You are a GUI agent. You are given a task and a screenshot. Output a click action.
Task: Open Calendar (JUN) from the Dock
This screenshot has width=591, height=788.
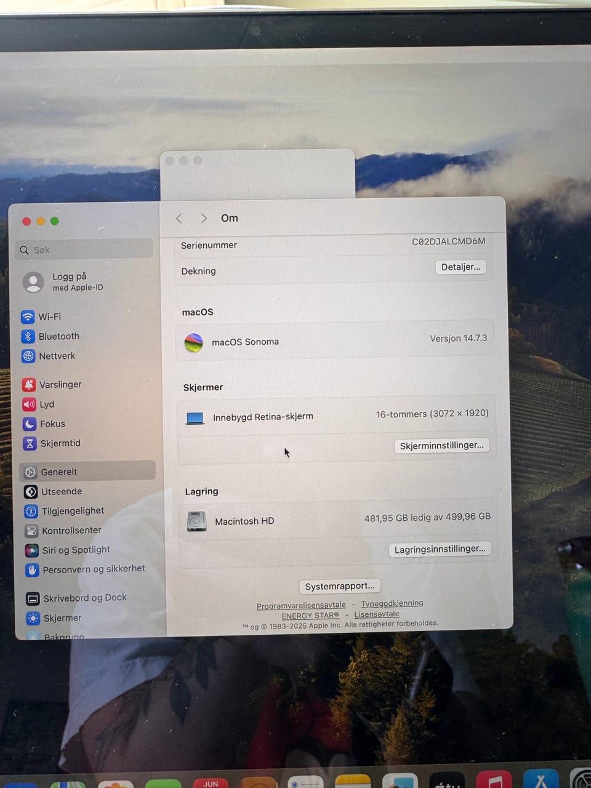[x=211, y=782]
